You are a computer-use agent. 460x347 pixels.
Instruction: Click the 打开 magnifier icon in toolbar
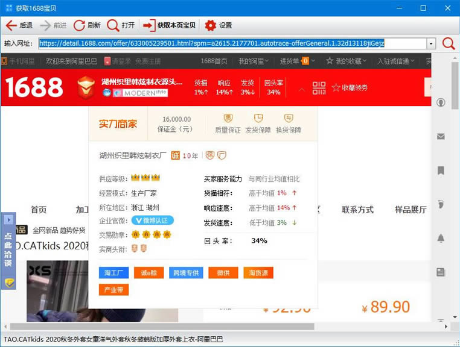point(113,25)
